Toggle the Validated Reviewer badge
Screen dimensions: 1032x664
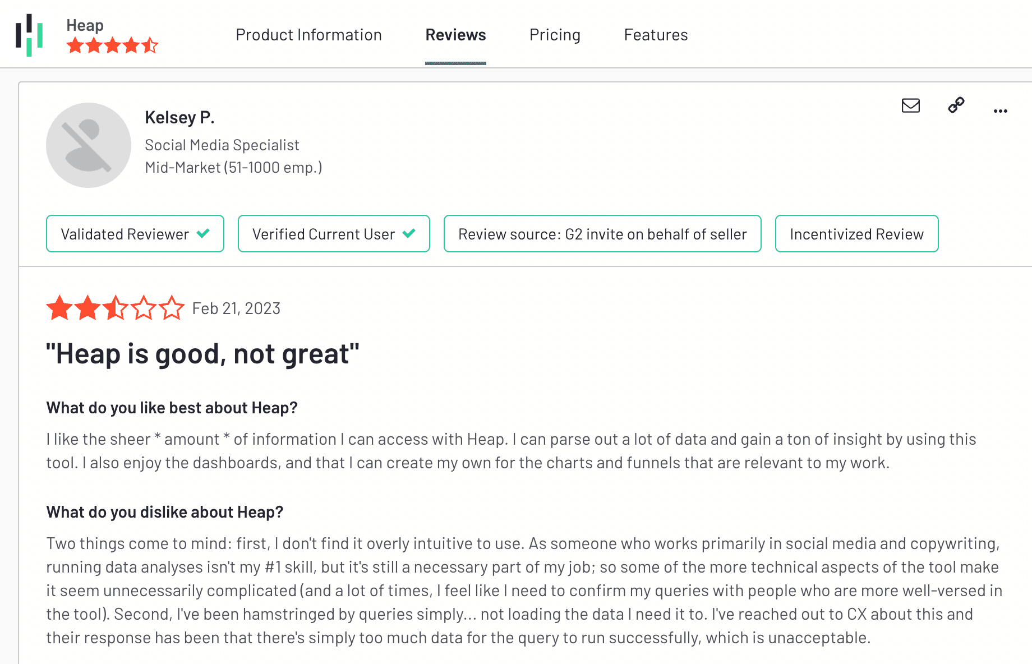click(135, 233)
